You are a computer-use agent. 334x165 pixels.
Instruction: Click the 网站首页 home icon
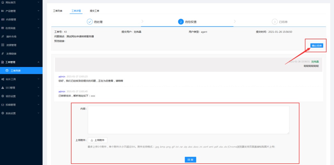[x=3, y=3]
